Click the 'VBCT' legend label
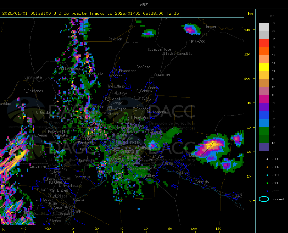Screen dimensions: 288x233 pyautogui.click(x=275, y=175)
